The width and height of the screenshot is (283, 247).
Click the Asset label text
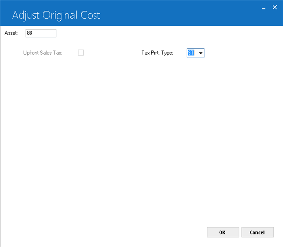pyautogui.click(x=11, y=33)
